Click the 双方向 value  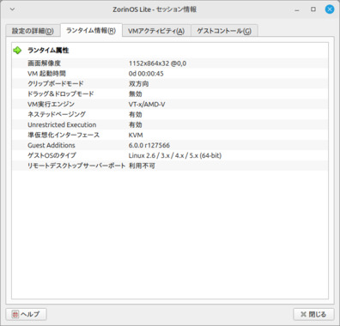pos(138,84)
